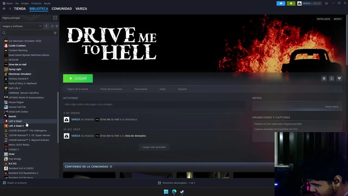348x196 pixels.
Task: Click Half-Life 2 game icon
Action: coord(6,88)
